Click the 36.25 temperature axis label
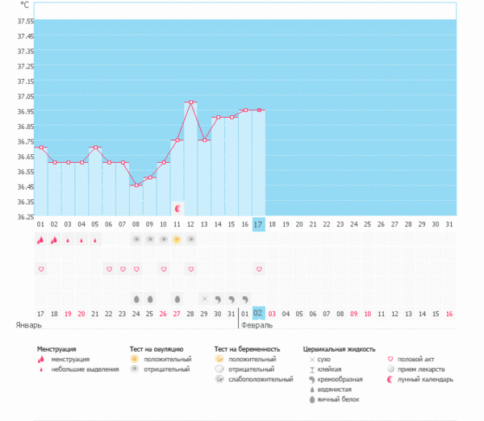Viewport: 484px width, 421px height. pos(26,217)
